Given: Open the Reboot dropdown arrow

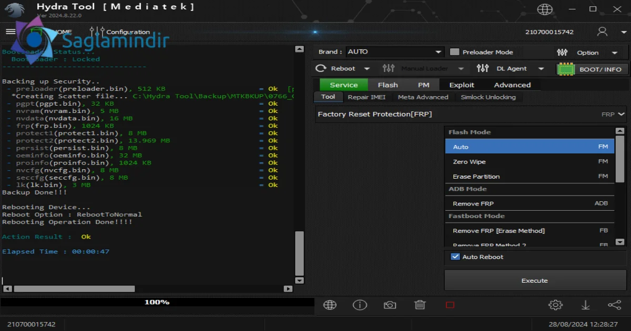Looking at the screenshot, I should pos(367,69).
